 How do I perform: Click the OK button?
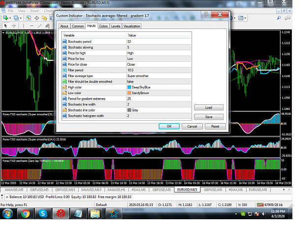coord(169,126)
